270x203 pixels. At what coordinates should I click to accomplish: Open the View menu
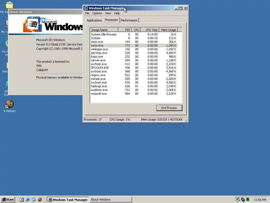coord(108,13)
